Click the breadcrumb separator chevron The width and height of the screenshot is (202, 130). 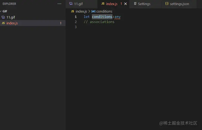pyautogui.click(x=89, y=12)
